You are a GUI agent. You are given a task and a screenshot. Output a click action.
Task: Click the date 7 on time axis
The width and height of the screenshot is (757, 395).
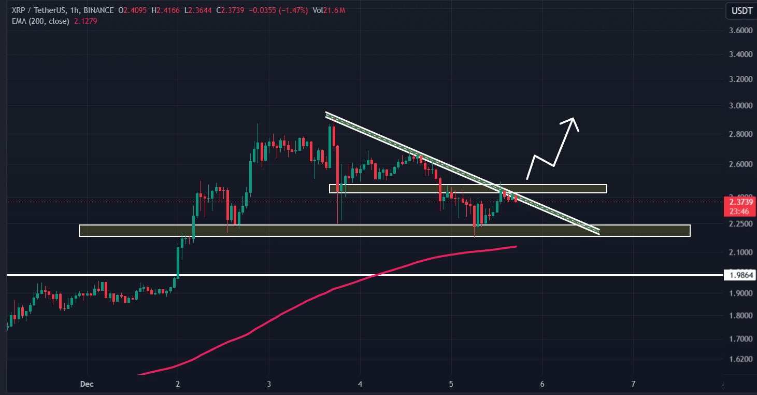tap(634, 385)
